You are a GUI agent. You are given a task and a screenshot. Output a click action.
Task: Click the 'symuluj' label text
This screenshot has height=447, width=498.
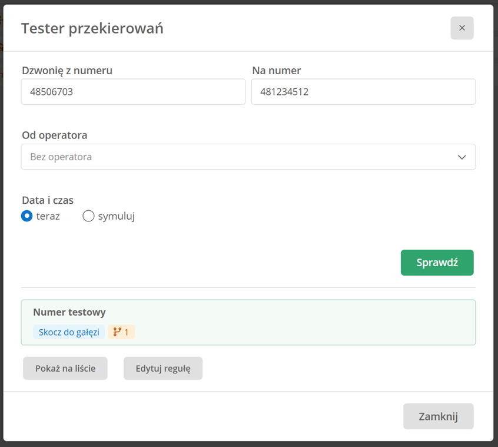[116, 216]
